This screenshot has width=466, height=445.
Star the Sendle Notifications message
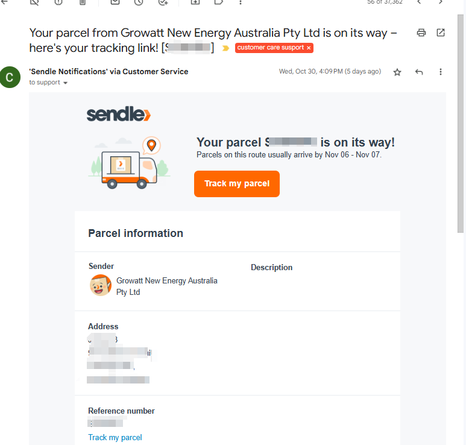pos(397,72)
